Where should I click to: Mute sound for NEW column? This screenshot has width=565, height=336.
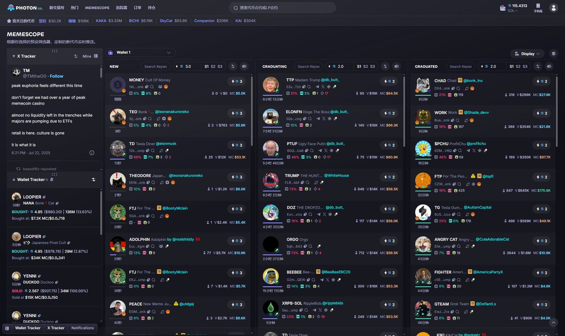pos(244,66)
